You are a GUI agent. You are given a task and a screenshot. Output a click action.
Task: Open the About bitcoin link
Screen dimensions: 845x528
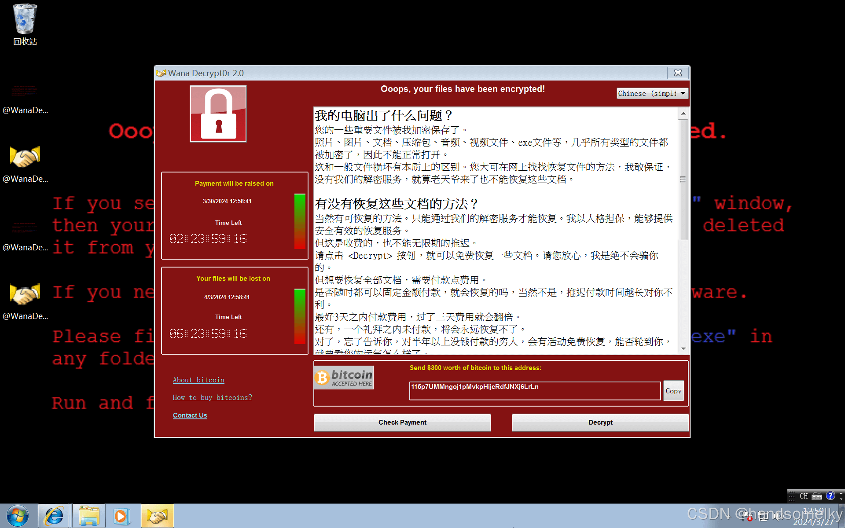(198, 379)
